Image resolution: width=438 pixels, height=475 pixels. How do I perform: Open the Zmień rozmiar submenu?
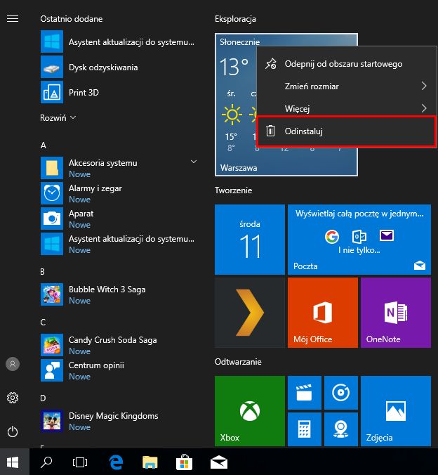[346, 86]
